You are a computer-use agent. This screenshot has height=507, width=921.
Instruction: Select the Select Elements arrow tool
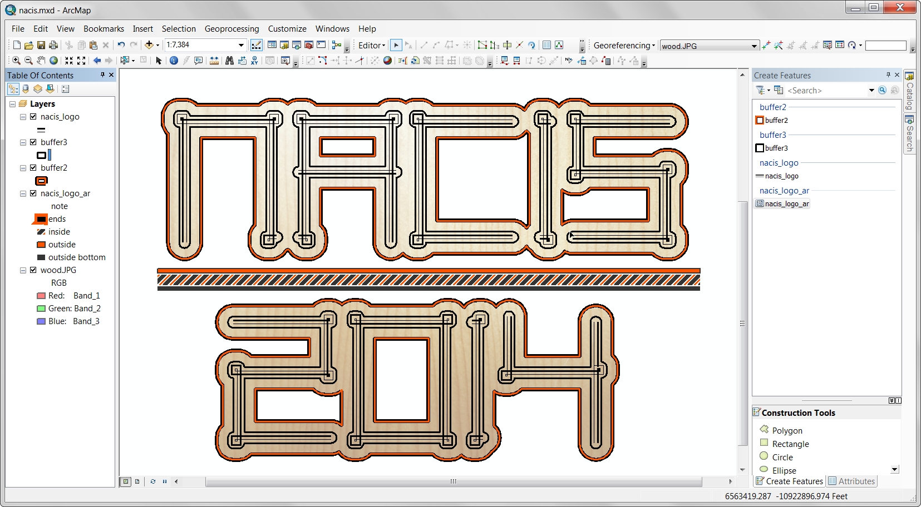pyautogui.click(x=159, y=60)
